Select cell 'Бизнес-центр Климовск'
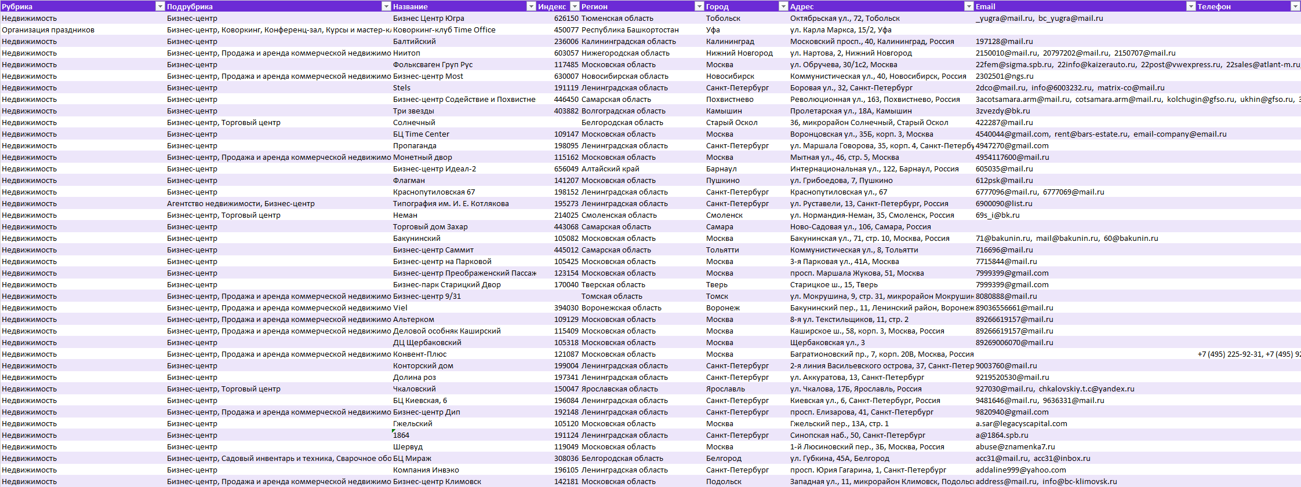1301x487 pixels. pos(464,481)
